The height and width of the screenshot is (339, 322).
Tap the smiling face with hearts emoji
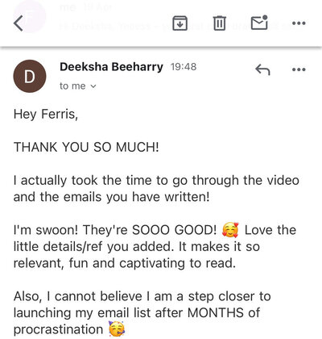point(230,230)
